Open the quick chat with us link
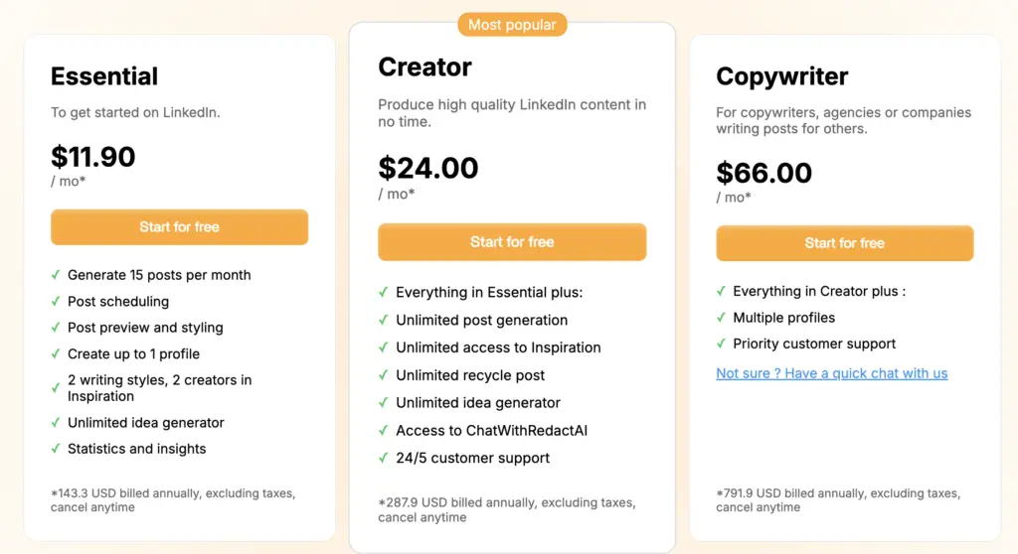The image size is (1018, 554). pyautogui.click(x=831, y=373)
